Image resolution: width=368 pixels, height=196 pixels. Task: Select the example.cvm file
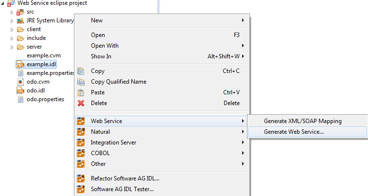tap(44, 55)
